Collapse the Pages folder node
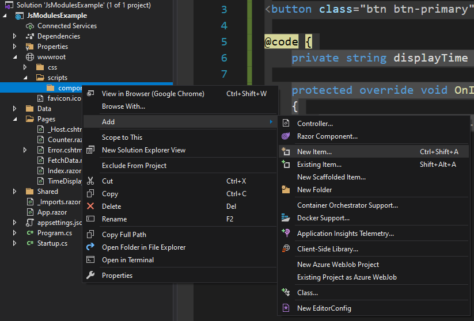The width and height of the screenshot is (474, 321). pyautogui.click(x=15, y=119)
